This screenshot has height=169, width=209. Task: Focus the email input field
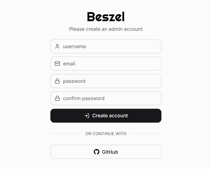click(x=110, y=64)
